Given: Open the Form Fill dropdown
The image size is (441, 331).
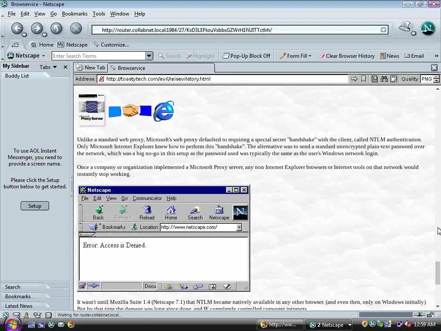Looking at the screenshot, I should click(295, 56).
